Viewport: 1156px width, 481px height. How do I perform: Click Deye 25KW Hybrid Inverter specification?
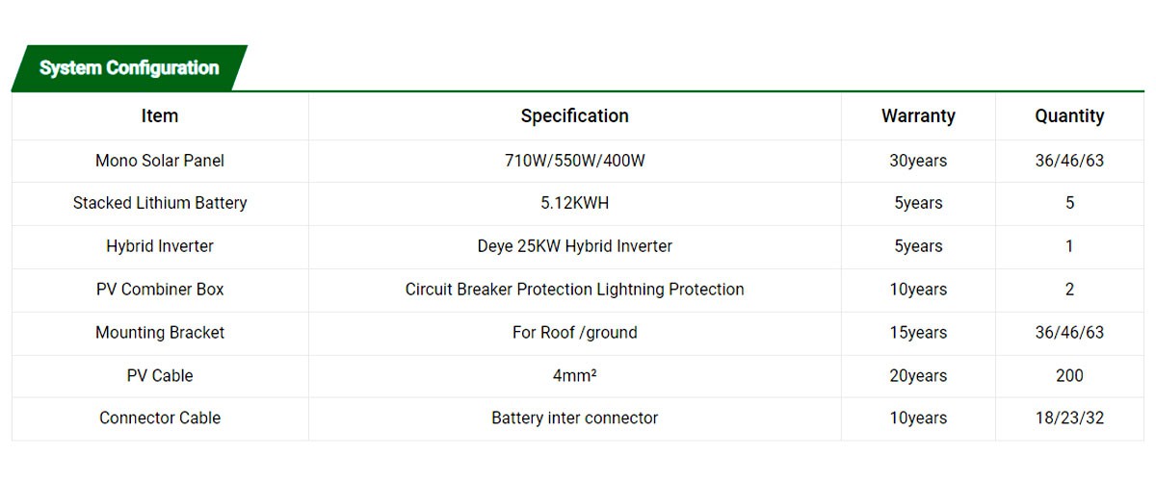click(x=574, y=246)
